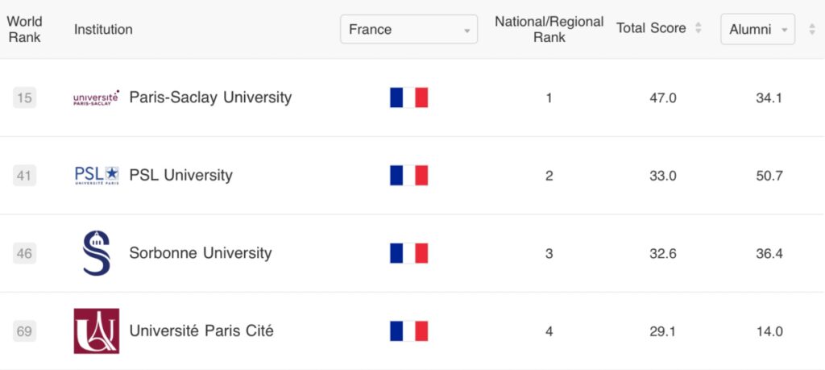The height and width of the screenshot is (370, 825).
Task: Open the France country dropdown
Action: coord(408,29)
